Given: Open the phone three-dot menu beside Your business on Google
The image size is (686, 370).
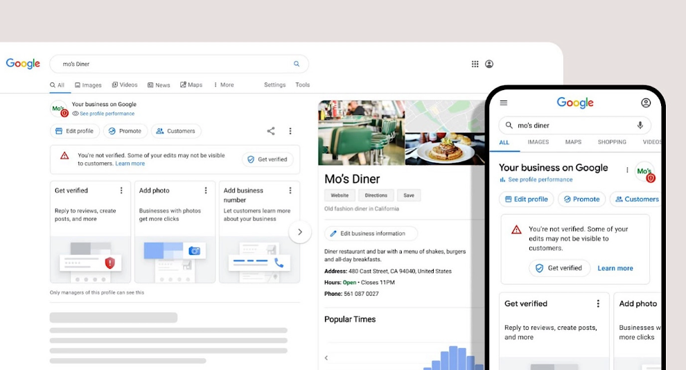Looking at the screenshot, I should (x=627, y=170).
